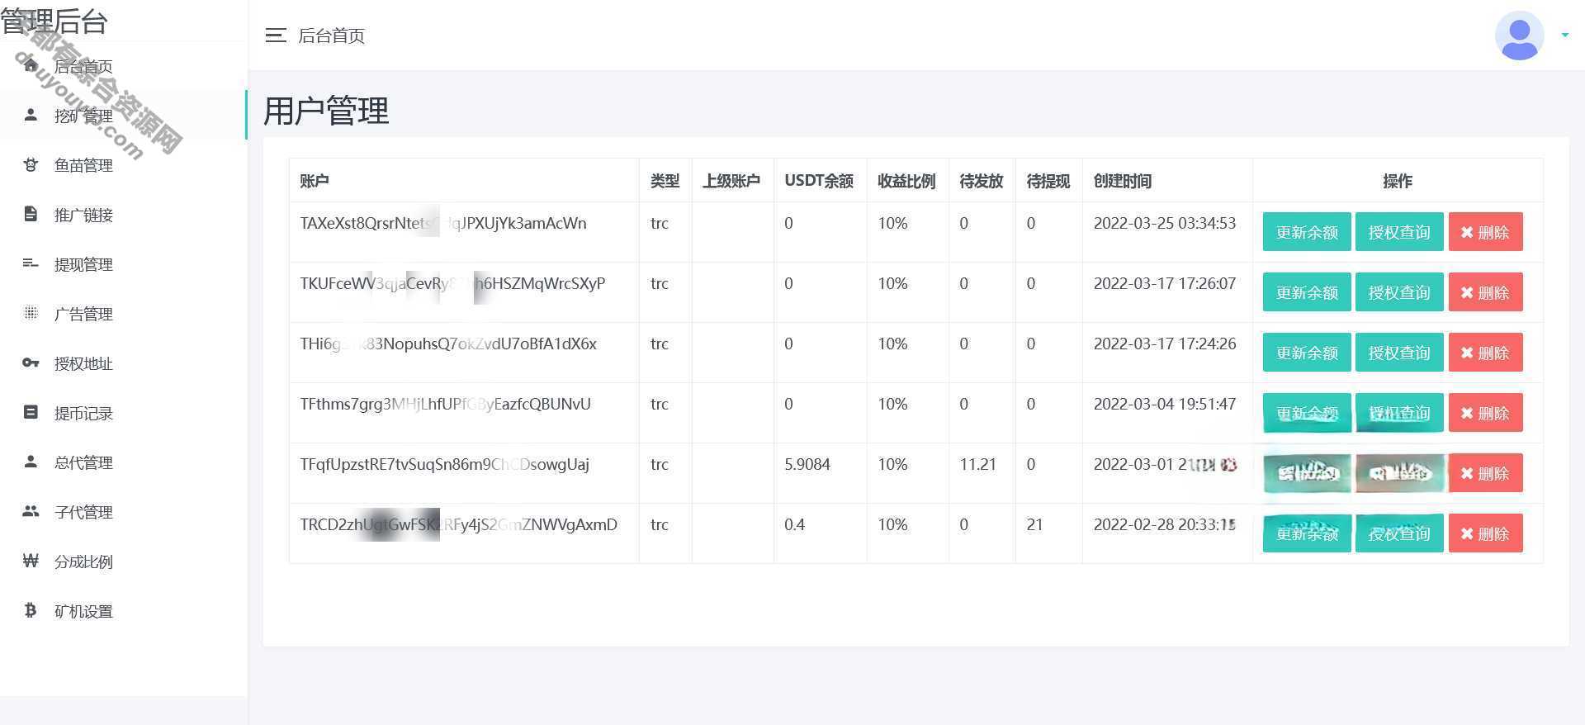
Task: Delete the TFqfUpzstRE7 account row
Action: tap(1485, 473)
